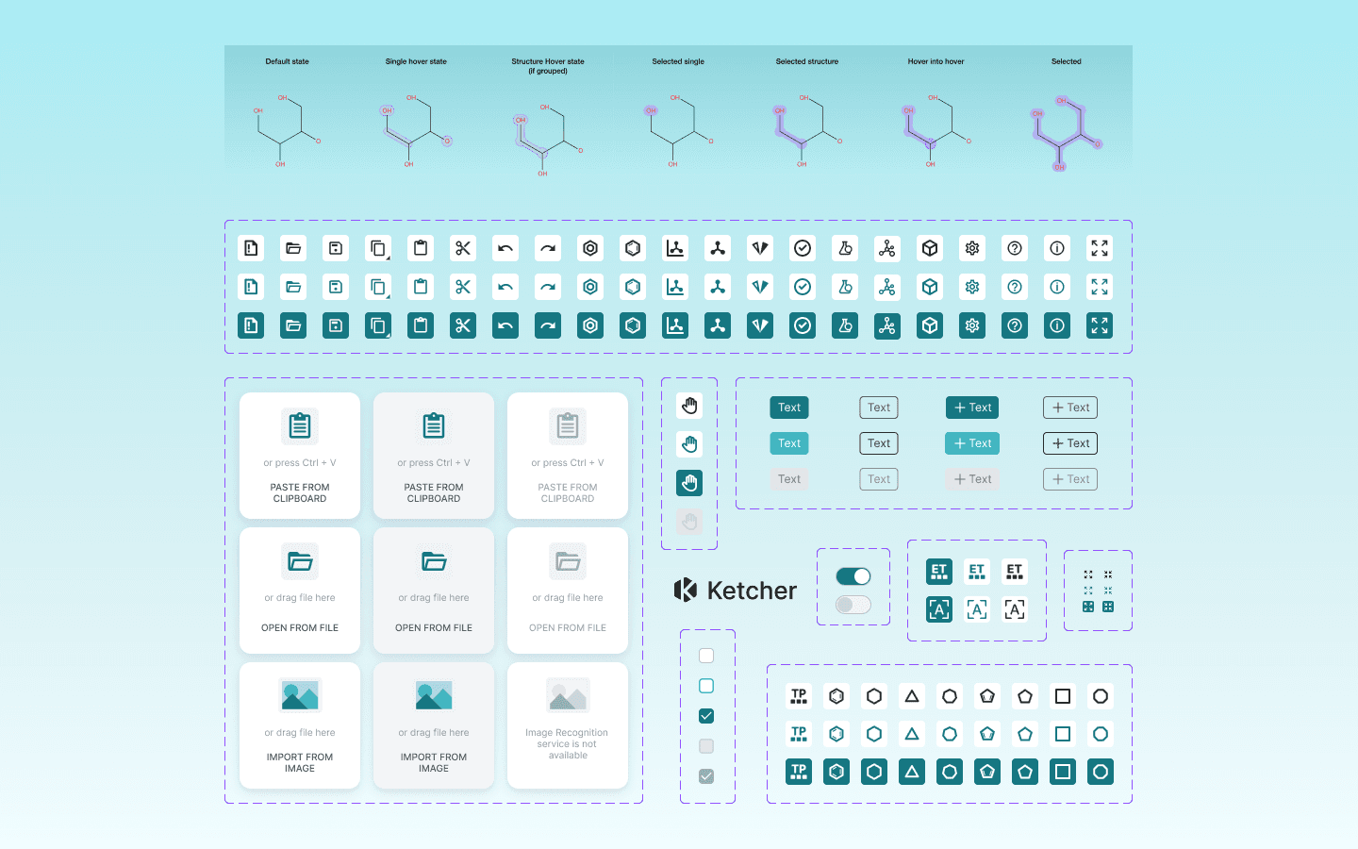
Task: Click the Image Recognition service unavailable card
Action: click(568, 725)
